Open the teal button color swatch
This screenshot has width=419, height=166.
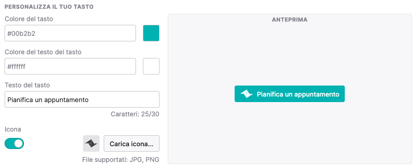151,33
